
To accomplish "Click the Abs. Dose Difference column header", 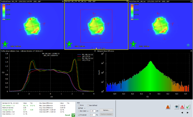I will click(x=46, y=103).
